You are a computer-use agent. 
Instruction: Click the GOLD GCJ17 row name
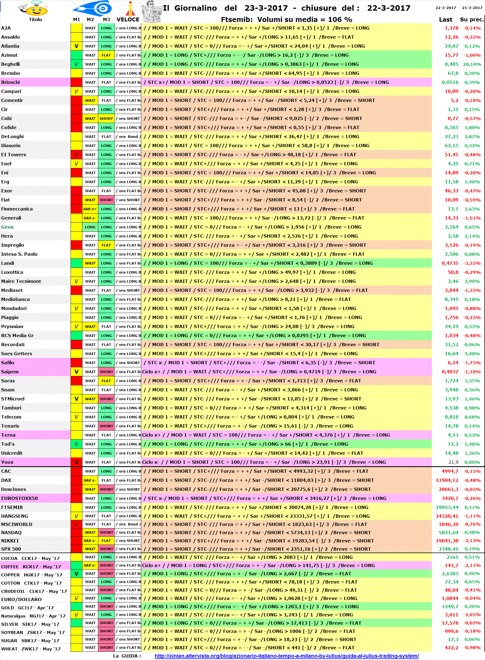(27, 608)
